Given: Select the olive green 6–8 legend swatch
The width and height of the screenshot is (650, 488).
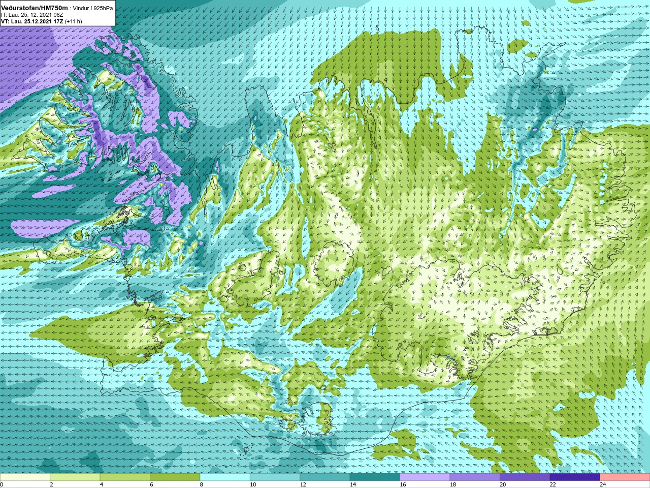Looking at the screenshot, I should click(x=175, y=477).
